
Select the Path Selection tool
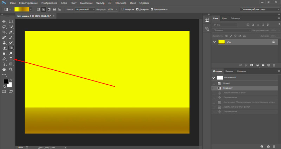4,64
